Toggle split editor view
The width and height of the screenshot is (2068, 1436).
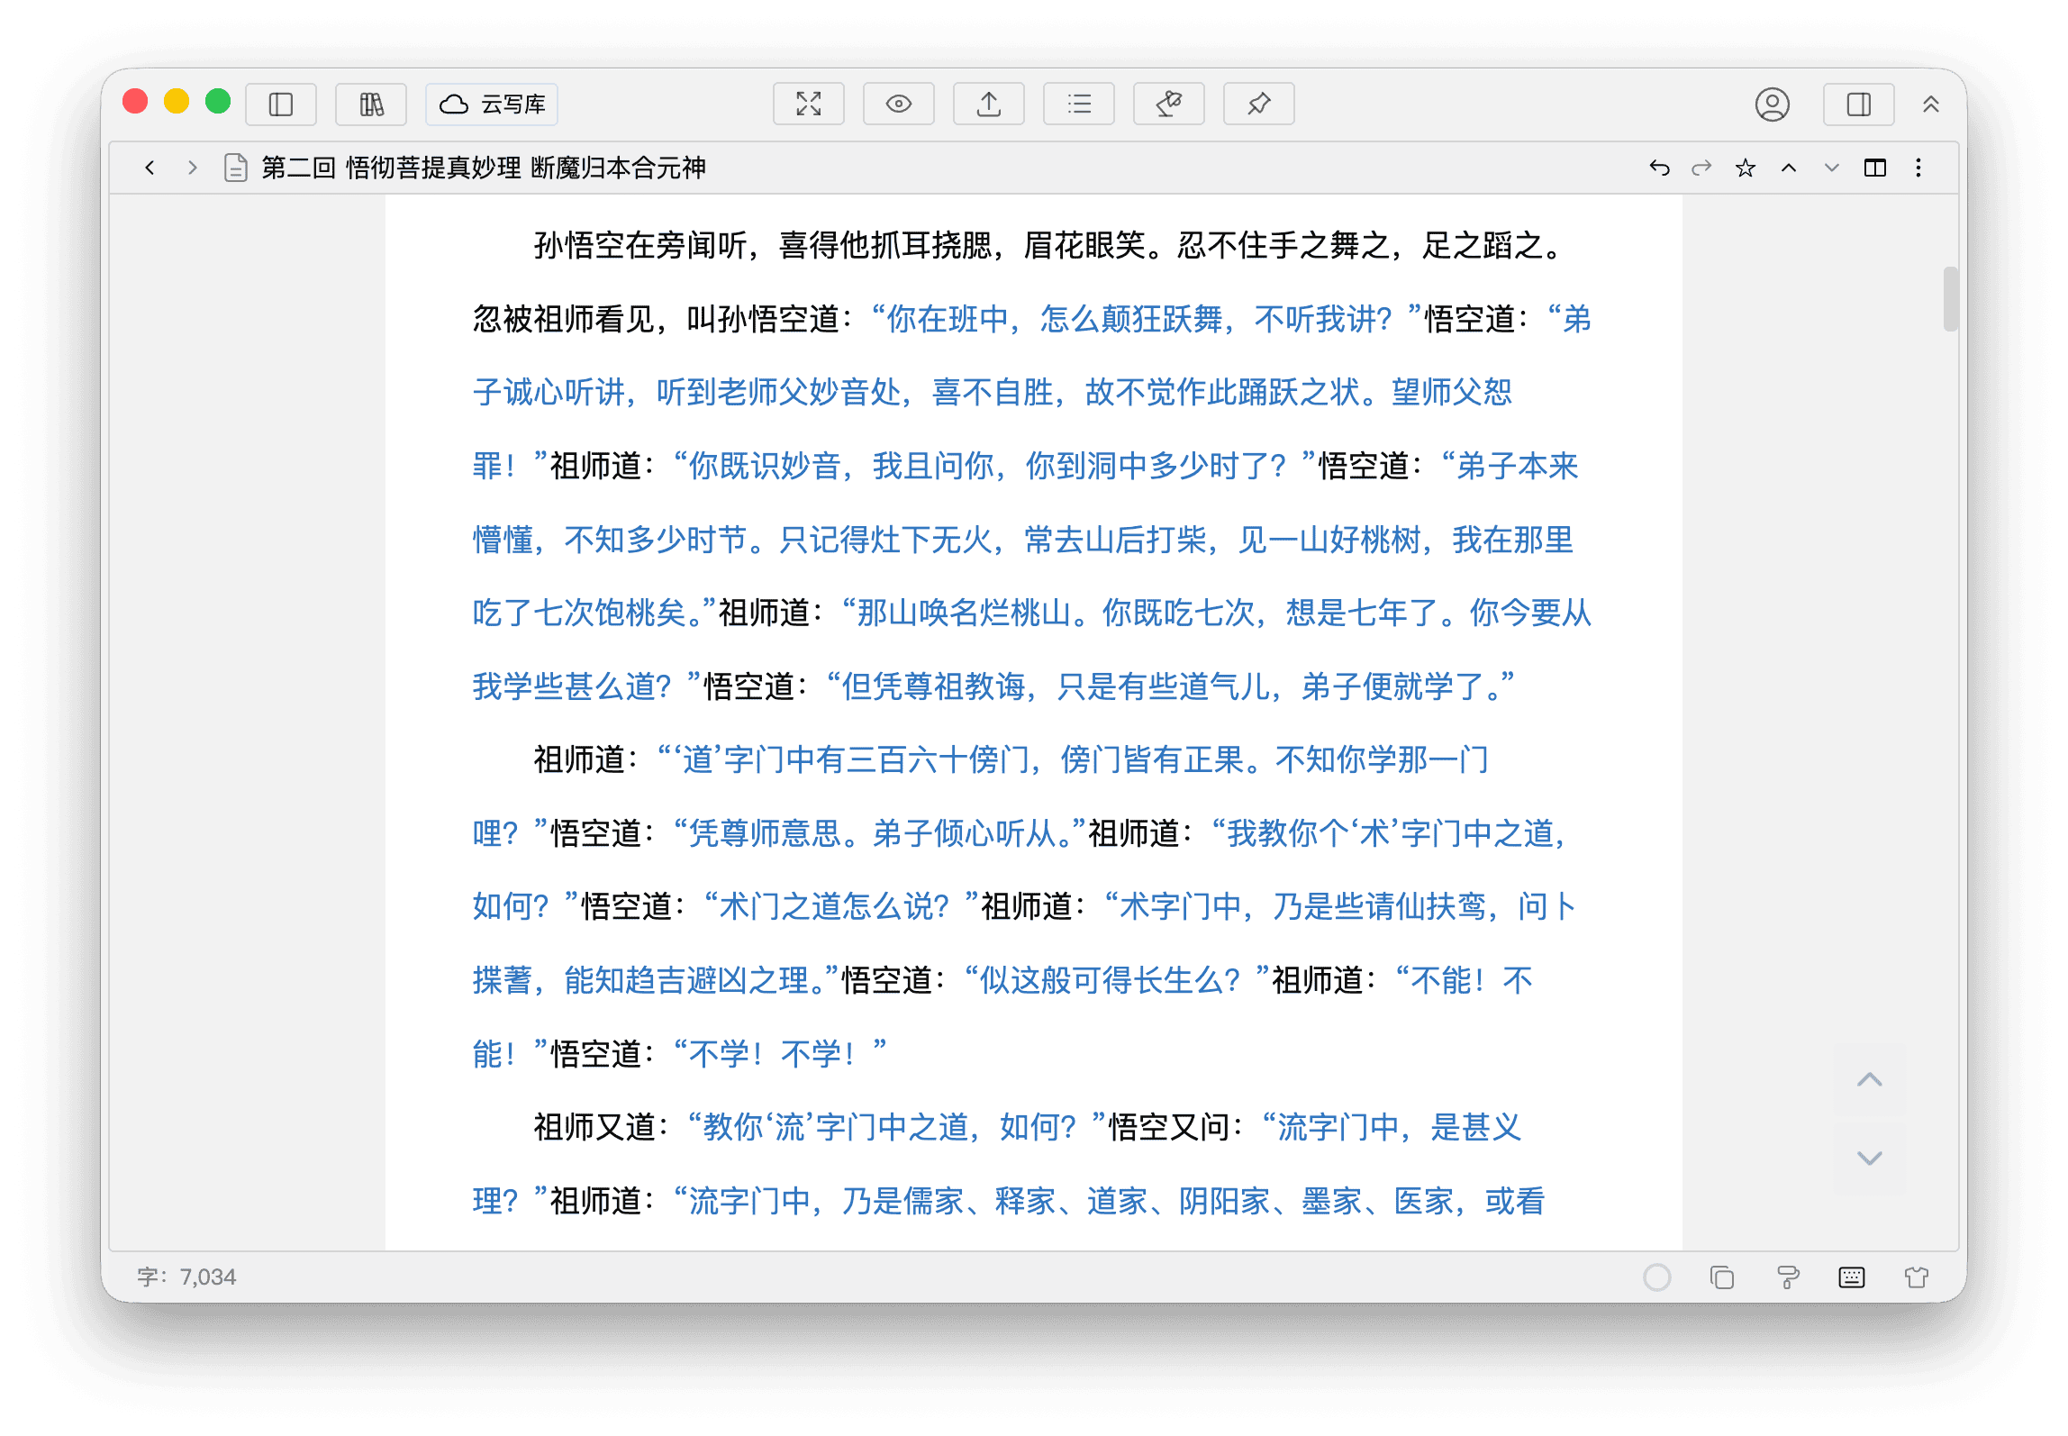(x=1875, y=168)
